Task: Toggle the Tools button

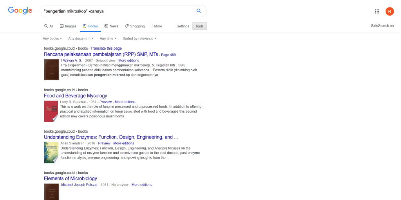Action: [199, 26]
